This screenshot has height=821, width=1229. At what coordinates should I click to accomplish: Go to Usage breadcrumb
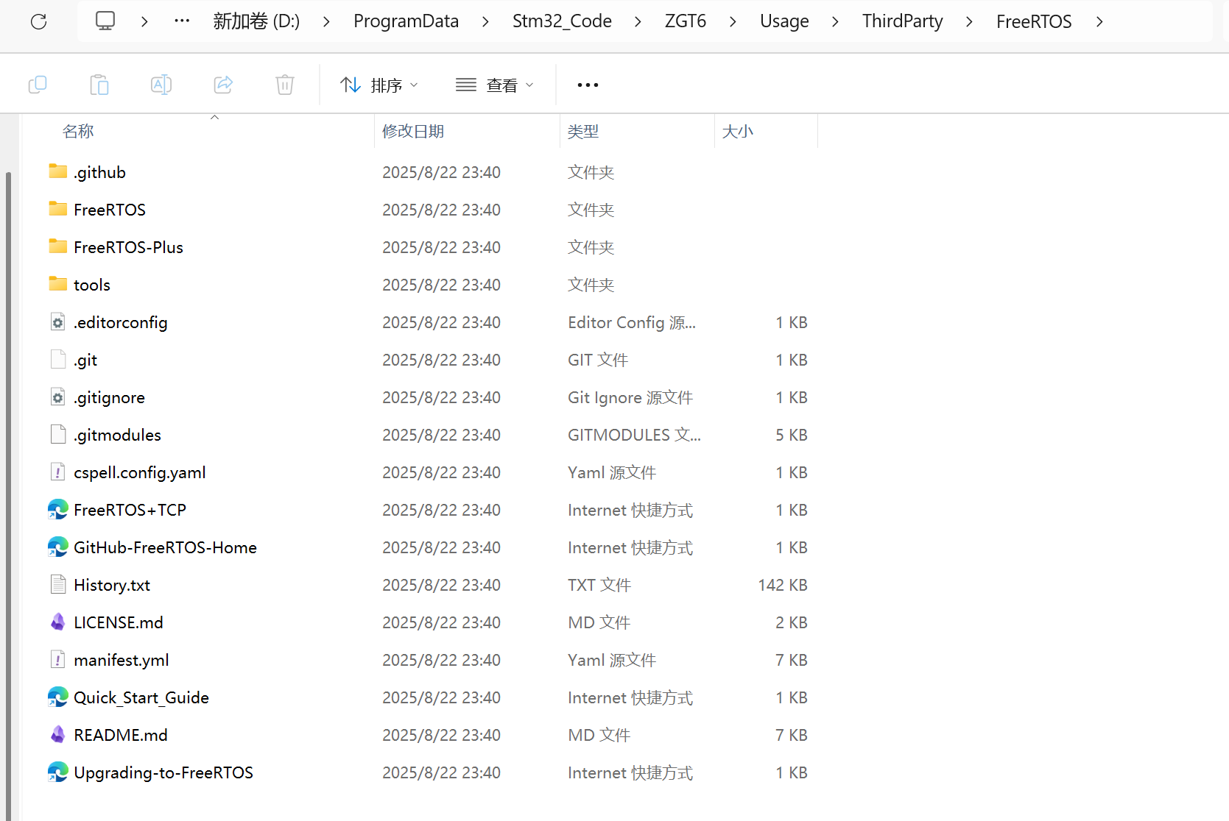784,21
